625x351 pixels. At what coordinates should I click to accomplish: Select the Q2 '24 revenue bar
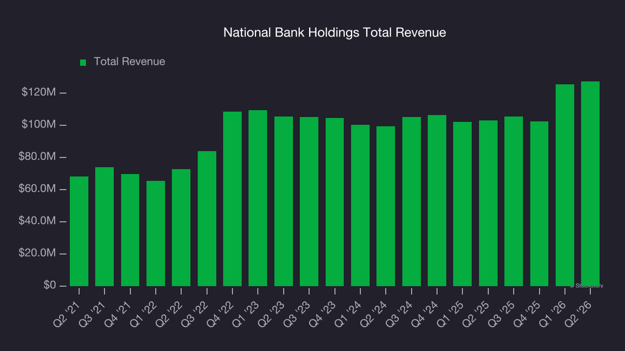(x=386, y=206)
